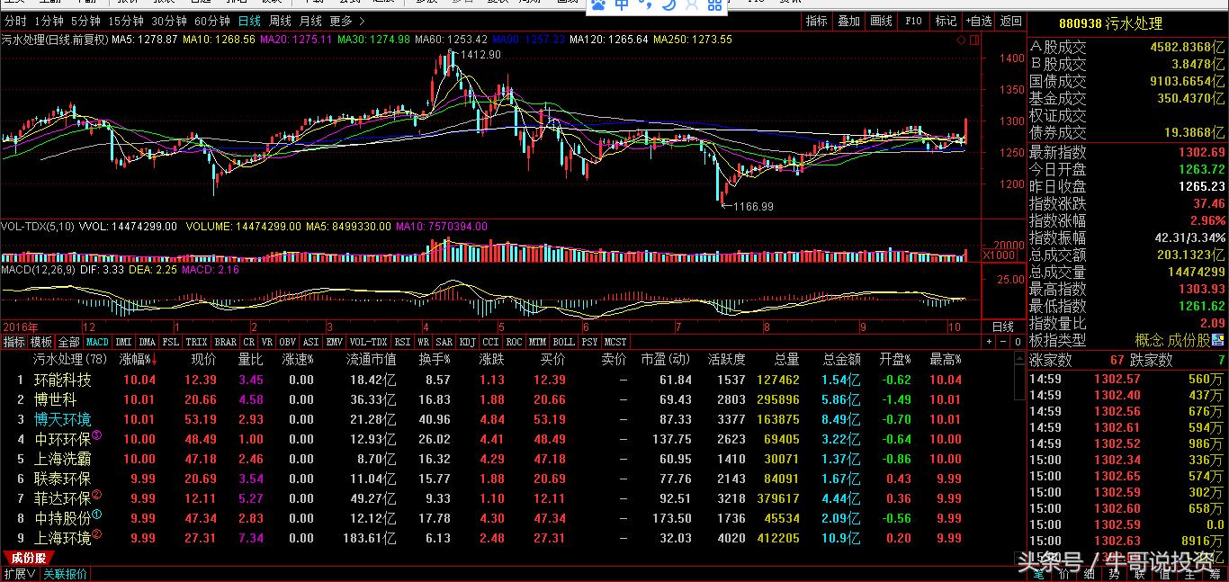Click the grid icon in the input toolbar
This screenshot has height=582, width=1229.
pos(714,5)
